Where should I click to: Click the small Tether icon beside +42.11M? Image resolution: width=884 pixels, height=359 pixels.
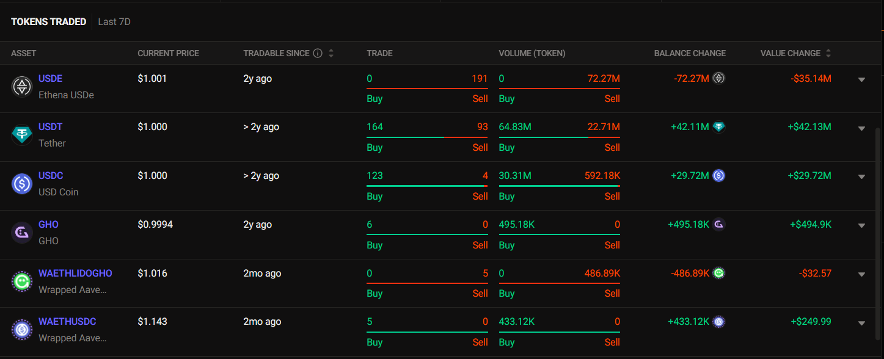tap(719, 127)
